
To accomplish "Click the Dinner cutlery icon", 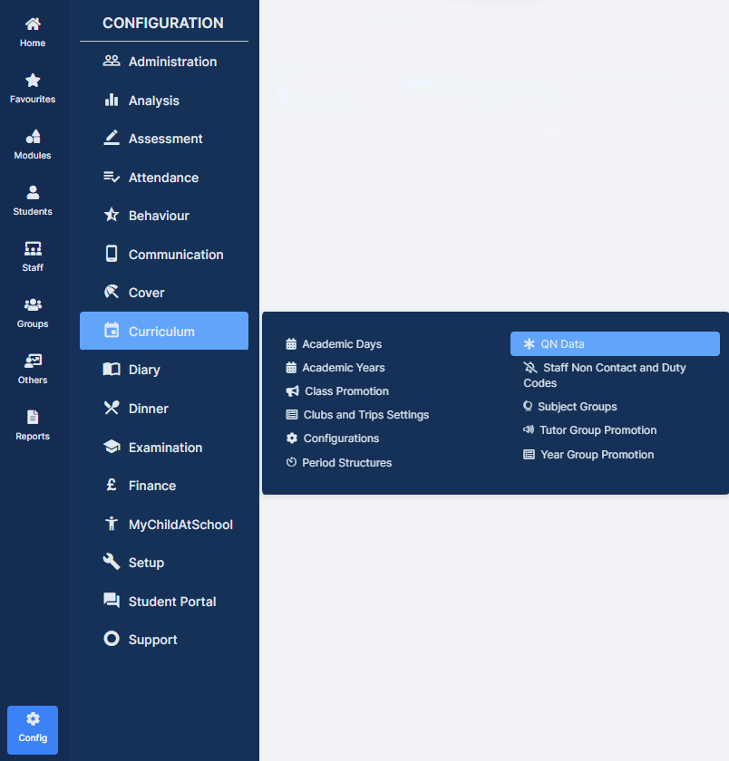I will coord(112,408).
